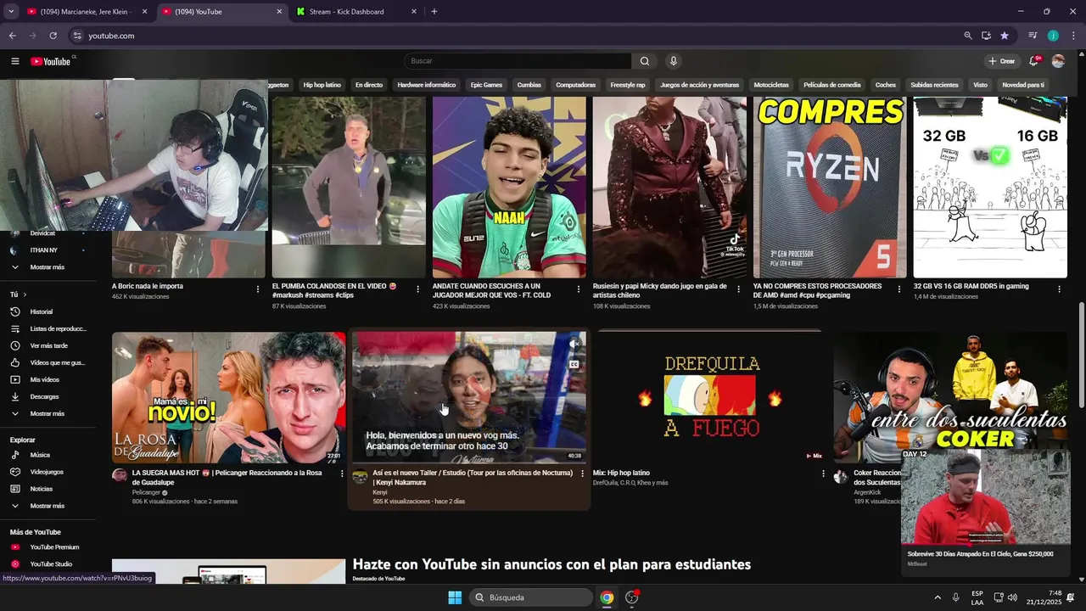
Task: Open the Windows Start button
Action: 455,597
